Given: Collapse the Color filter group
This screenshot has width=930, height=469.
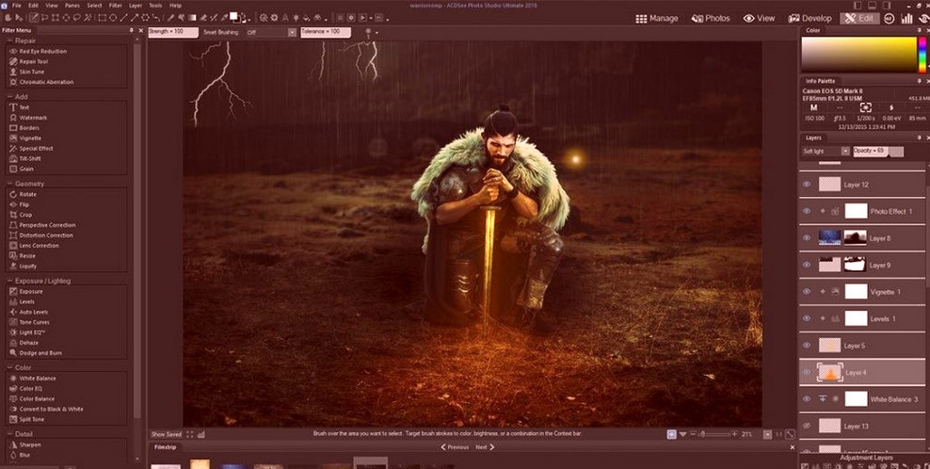Looking at the screenshot, I should pyautogui.click(x=10, y=368).
